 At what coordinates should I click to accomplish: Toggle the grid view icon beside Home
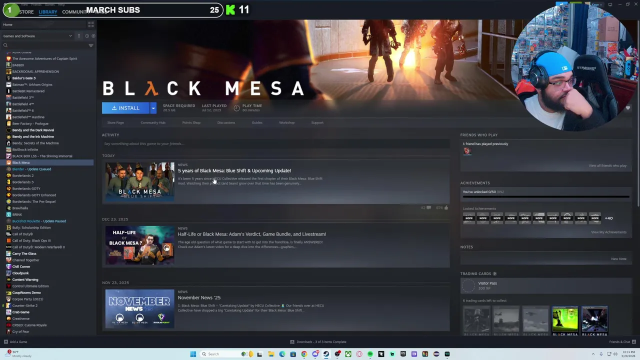click(x=91, y=24)
